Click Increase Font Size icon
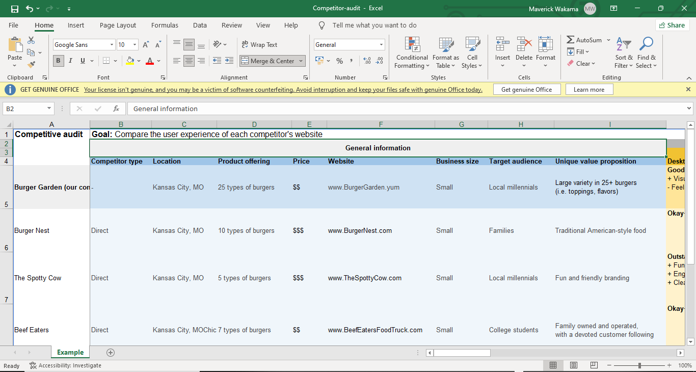The image size is (696, 372). pos(146,45)
